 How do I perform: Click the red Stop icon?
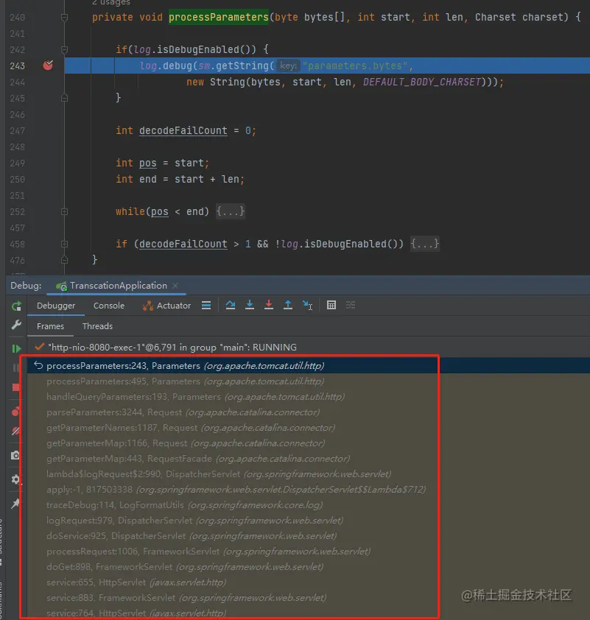click(x=16, y=387)
